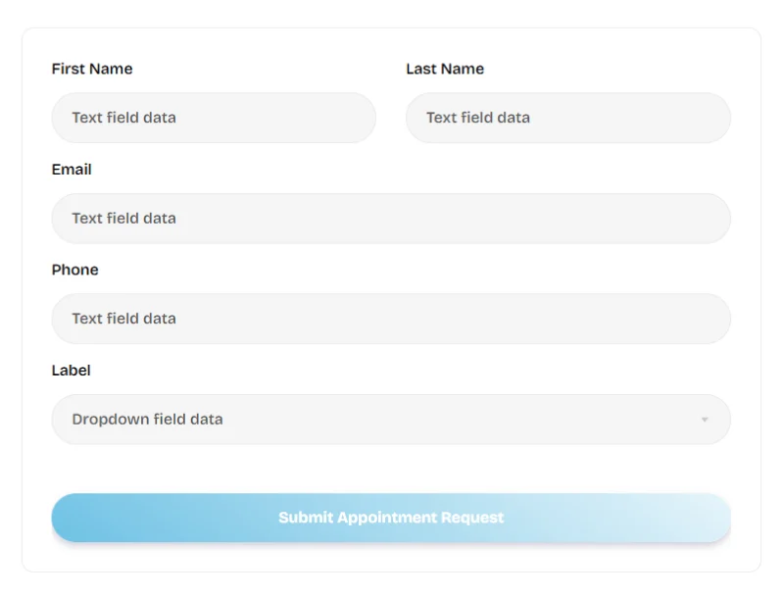The width and height of the screenshot is (784, 597).
Task: Click the 'Submit Appointment Request' button text
Action: click(391, 518)
